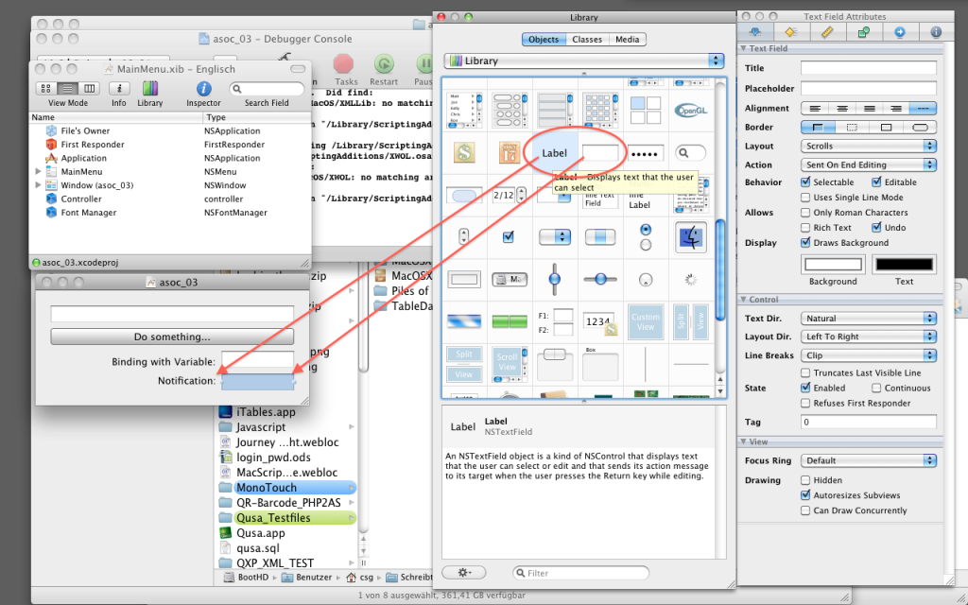The height and width of the screenshot is (605, 968).
Task: Set Alignment to center
Action: tap(842, 109)
